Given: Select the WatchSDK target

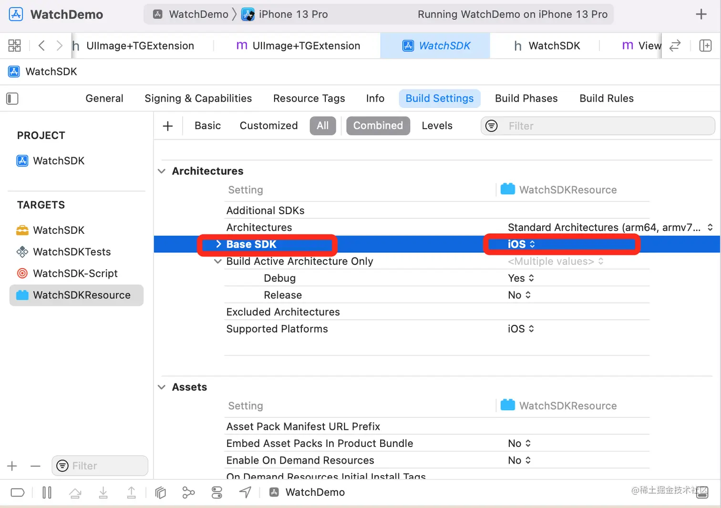Looking at the screenshot, I should point(51,230).
